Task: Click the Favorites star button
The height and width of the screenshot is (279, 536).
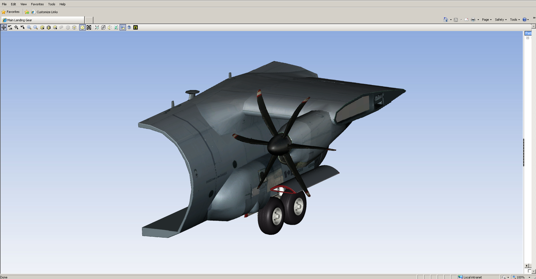Action: pyautogui.click(x=11, y=12)
